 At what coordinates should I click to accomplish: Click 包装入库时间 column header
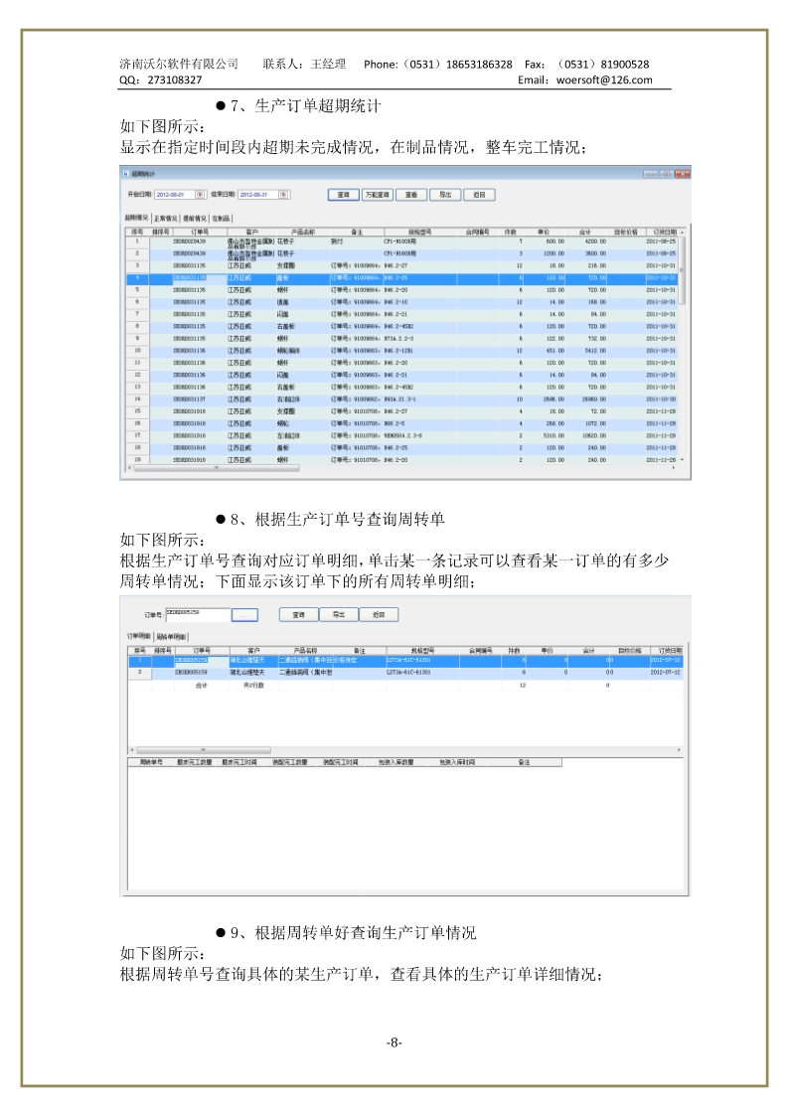(457, 762)
